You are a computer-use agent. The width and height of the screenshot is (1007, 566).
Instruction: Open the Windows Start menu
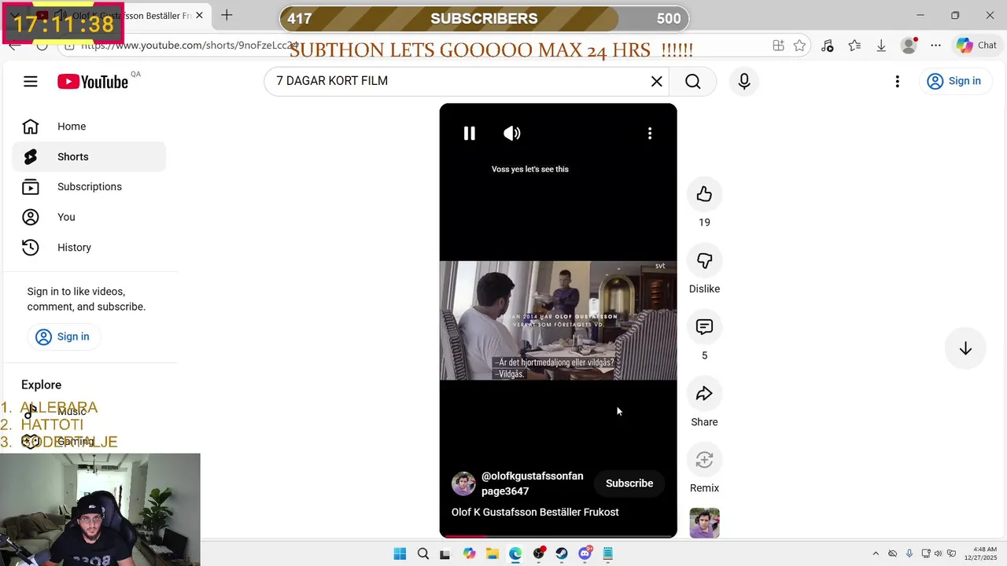coord(400,553)
